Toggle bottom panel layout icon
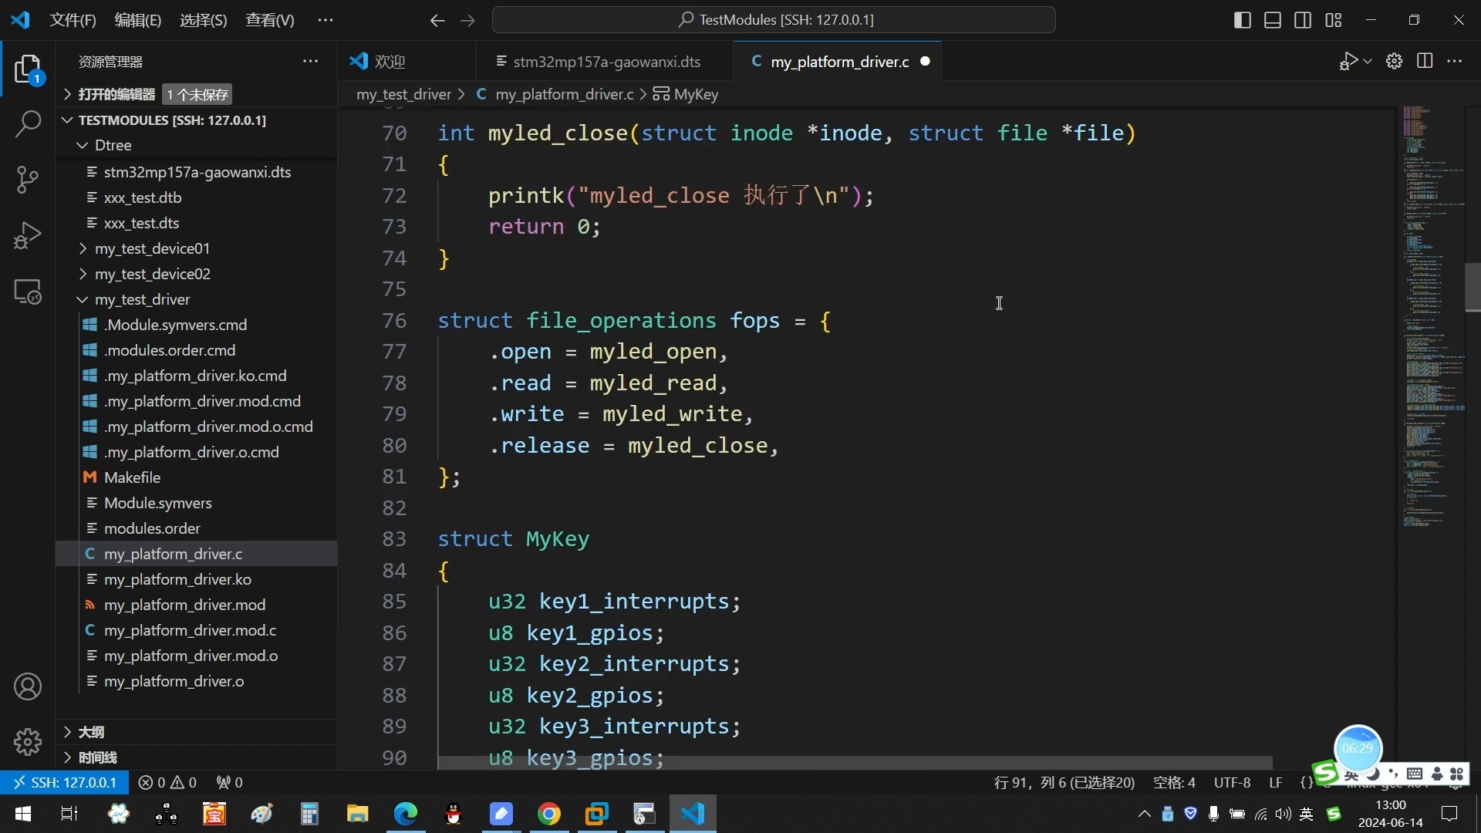Screen dimensions: 1481x833 [x=1273, y=20]
